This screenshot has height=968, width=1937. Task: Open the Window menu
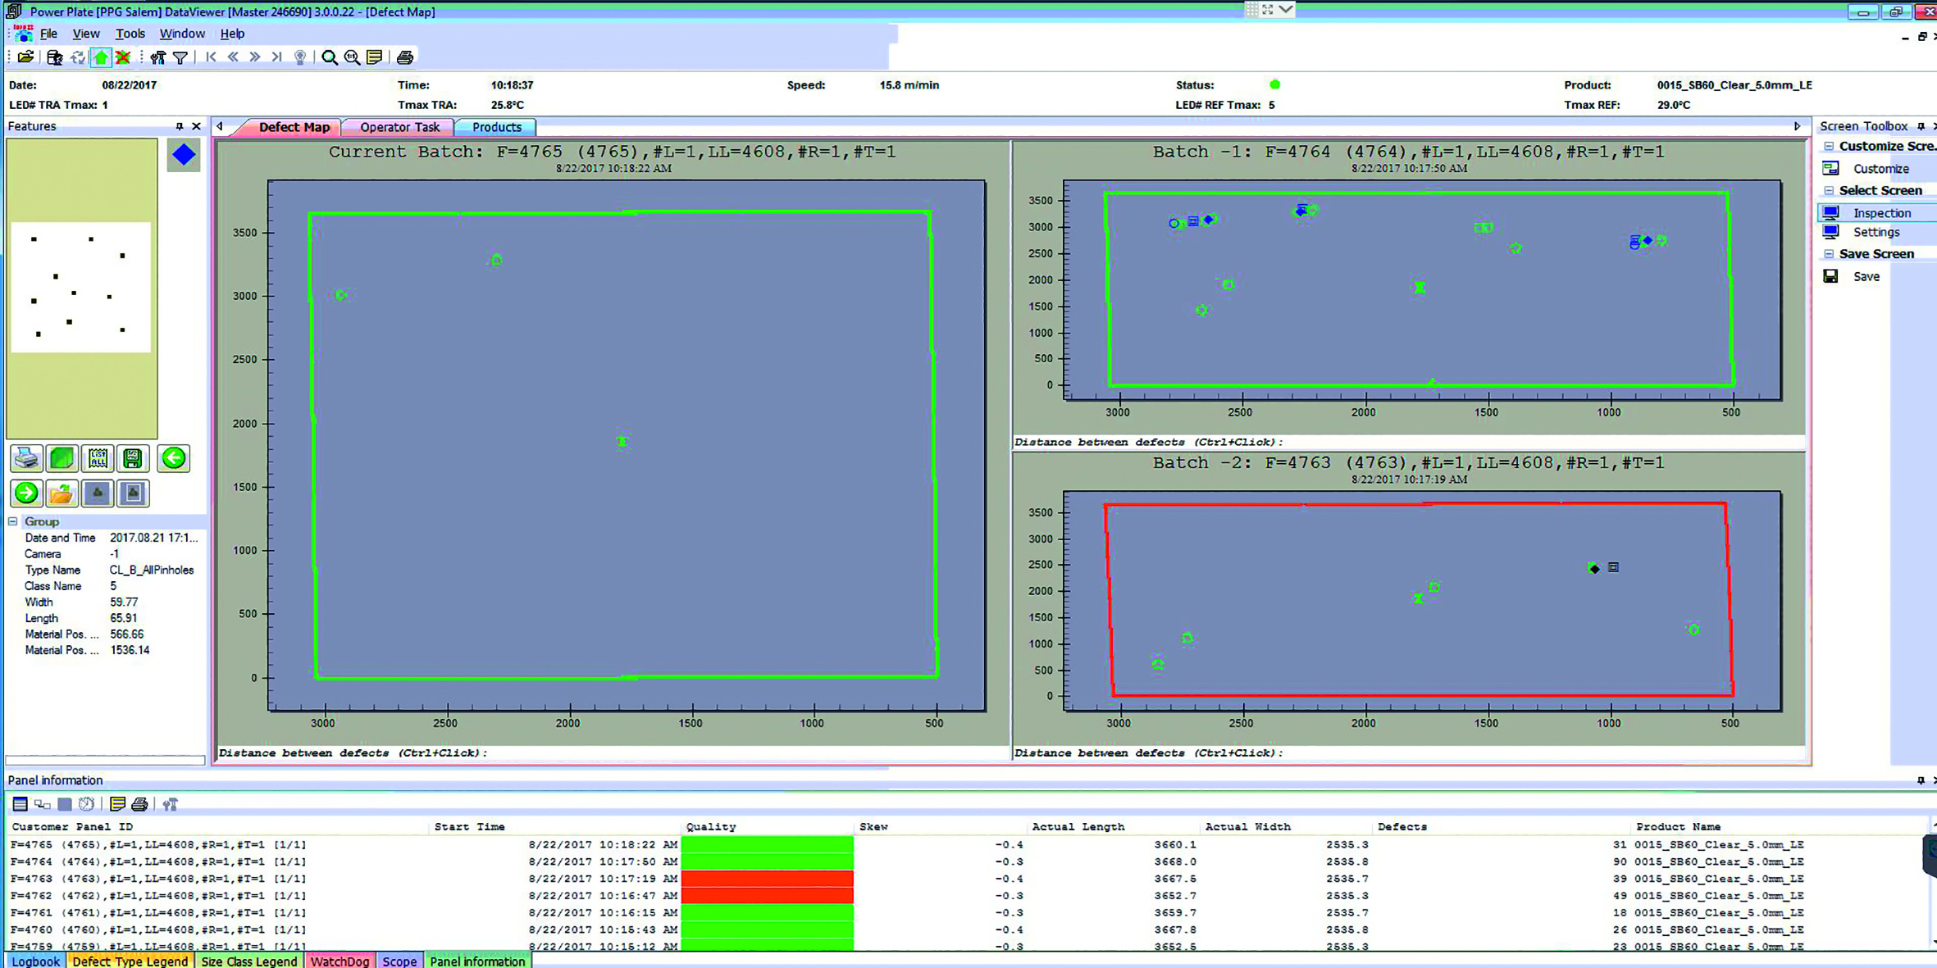[x=182, y=34]
